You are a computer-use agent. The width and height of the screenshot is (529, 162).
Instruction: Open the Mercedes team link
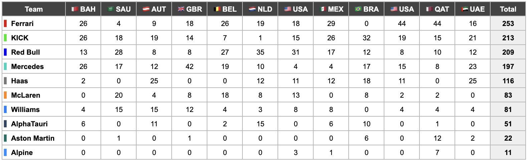tap(27, 67)
